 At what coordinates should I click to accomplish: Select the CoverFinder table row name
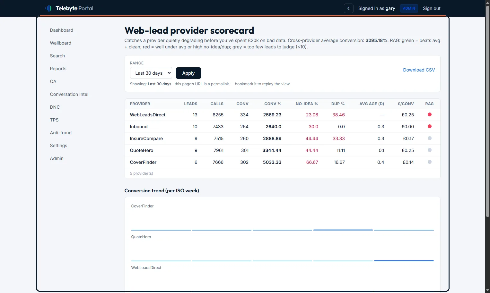click(143, 162)
